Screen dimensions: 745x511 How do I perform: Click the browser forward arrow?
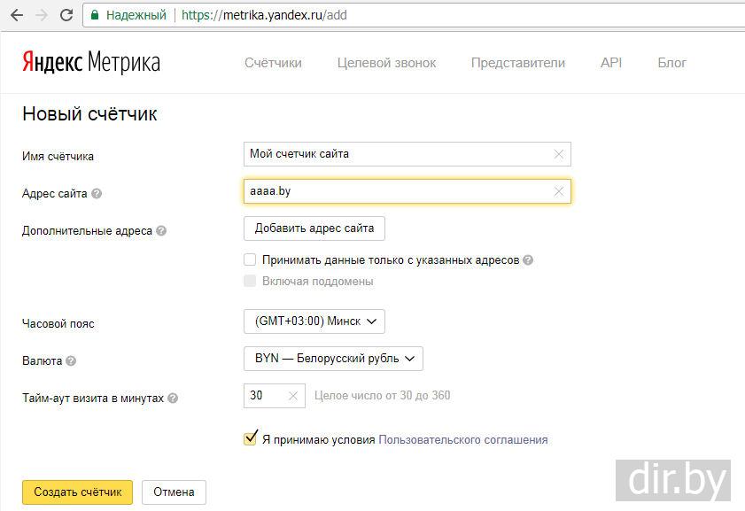[x=41, y=15]
